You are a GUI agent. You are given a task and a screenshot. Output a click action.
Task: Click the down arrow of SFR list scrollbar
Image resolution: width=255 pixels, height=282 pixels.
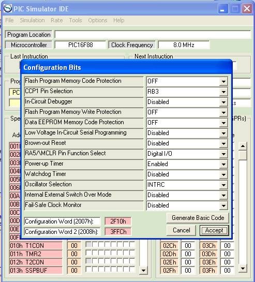point(143,270)
